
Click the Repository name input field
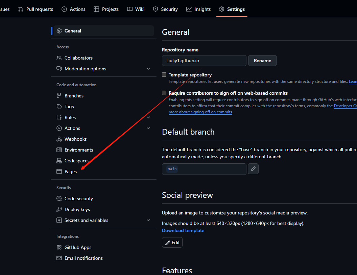204,61
